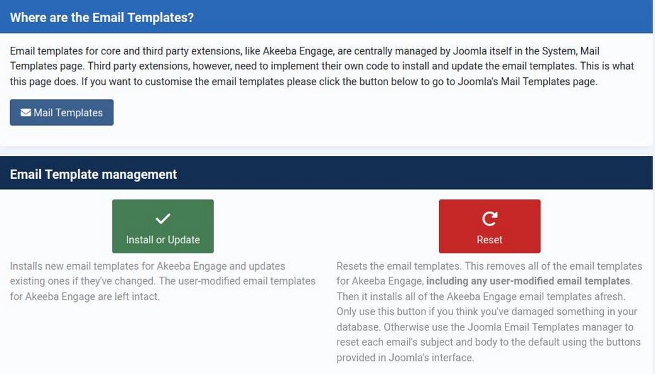The height and width of the screenshot is (374, 655).
Task: Click the circular arrow icon on Reset
Action: tap(490, 219)
